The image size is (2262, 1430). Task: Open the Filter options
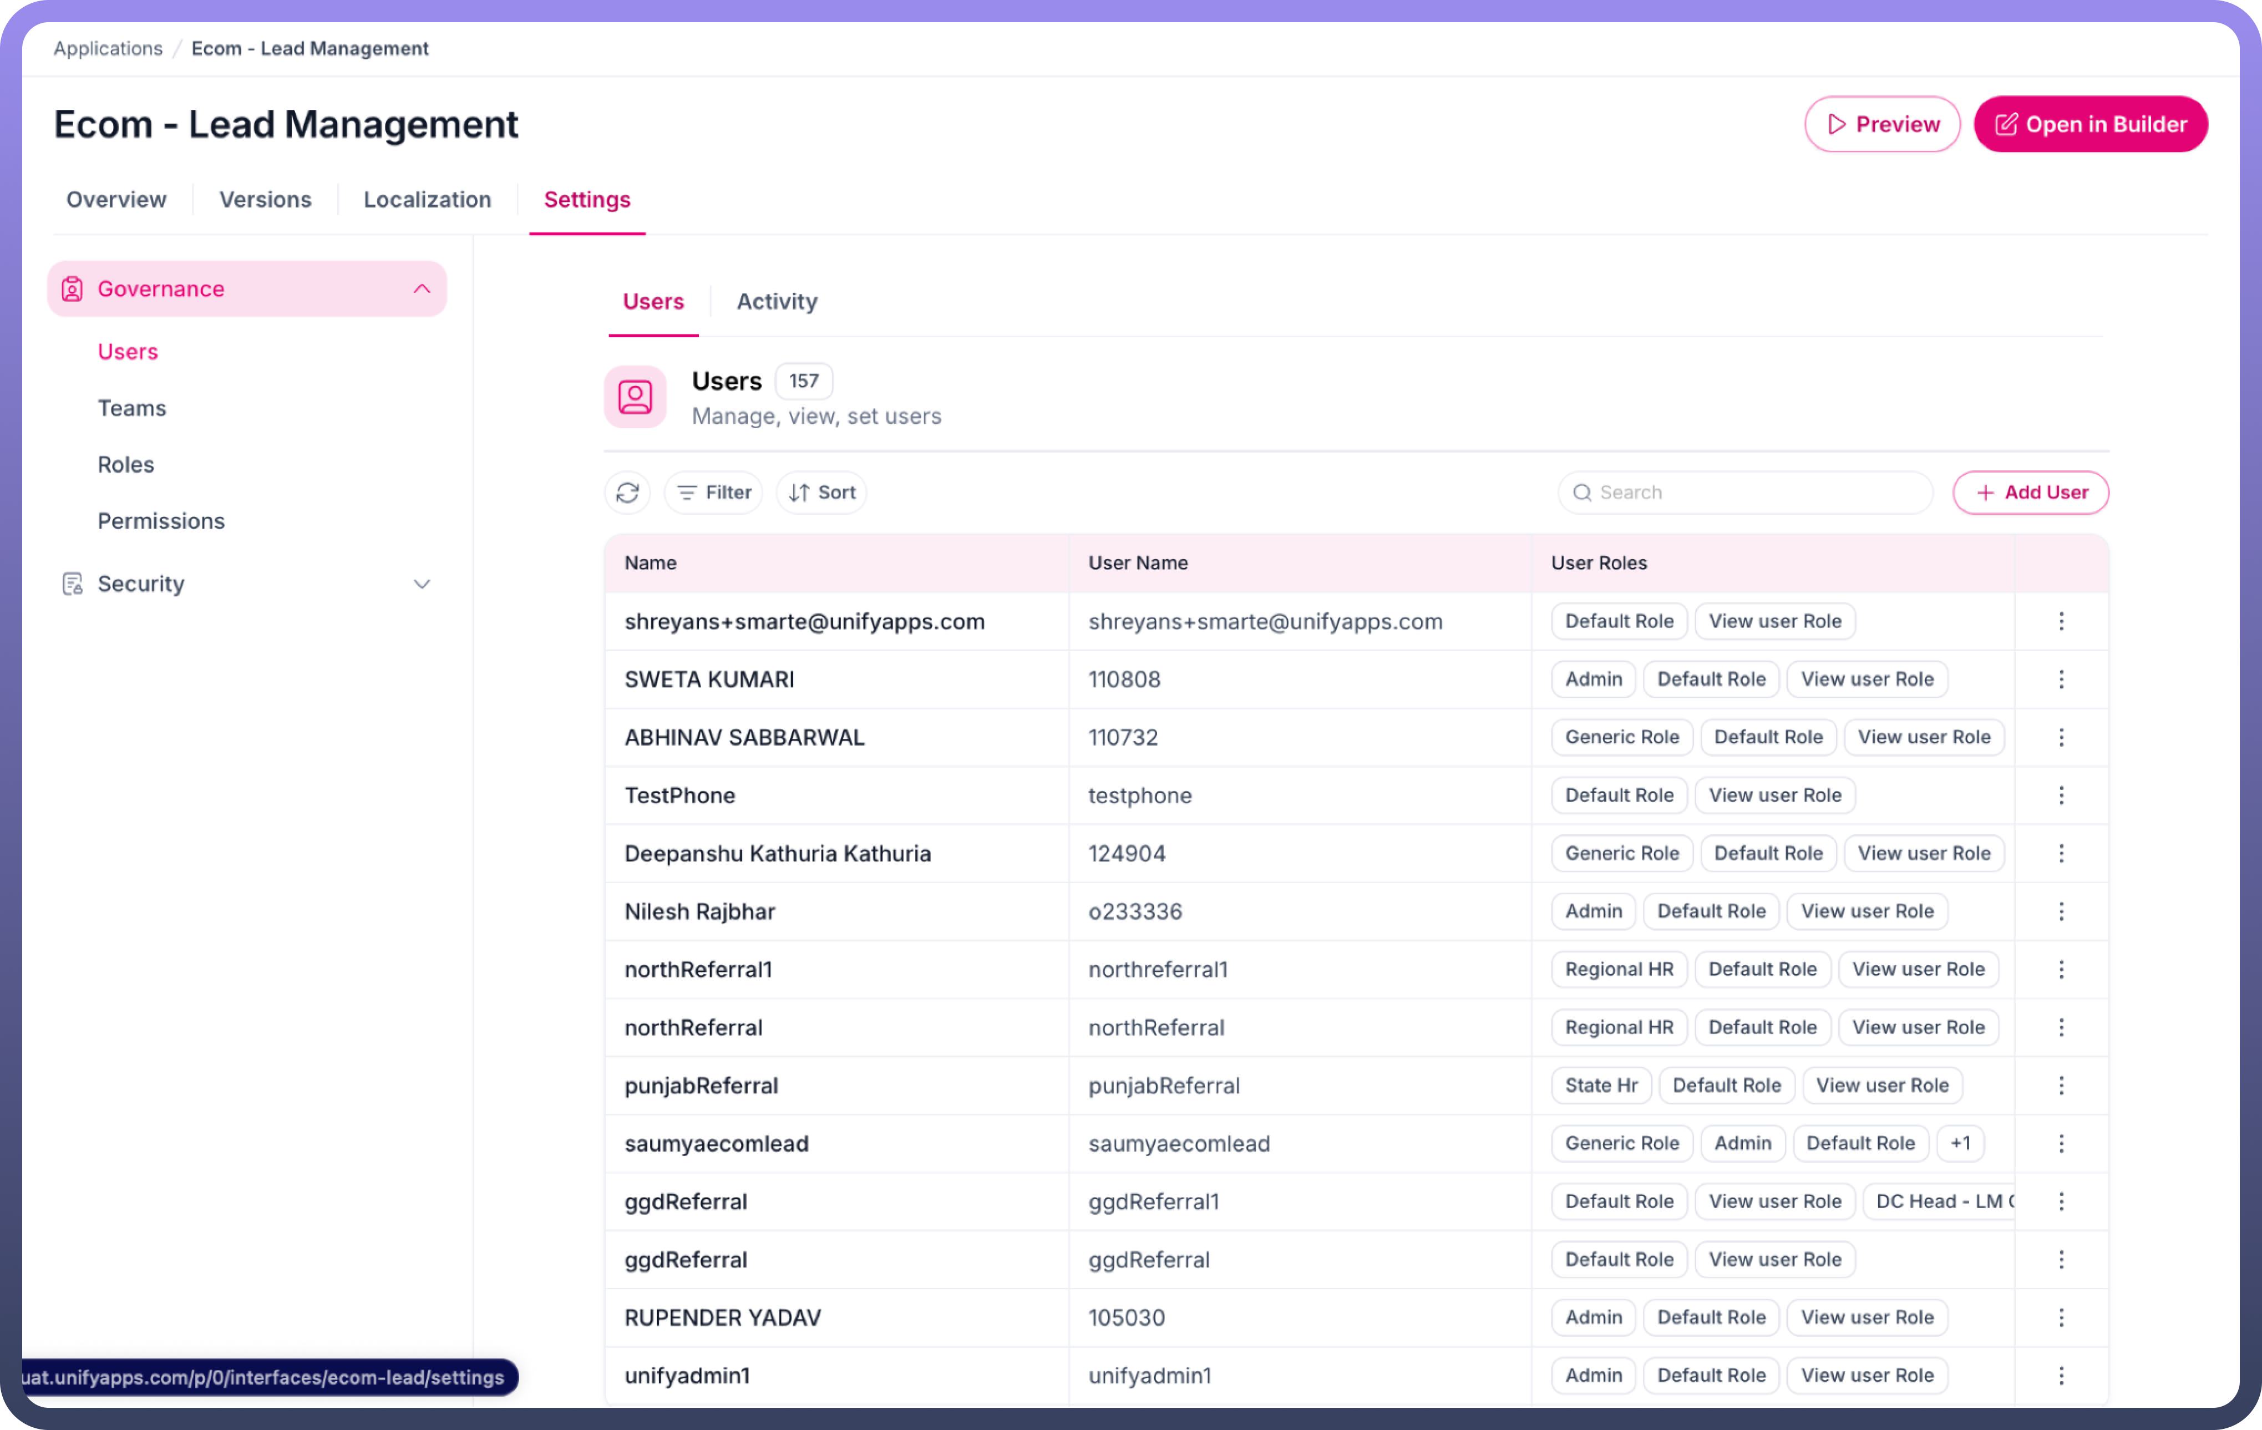[714, 493]
